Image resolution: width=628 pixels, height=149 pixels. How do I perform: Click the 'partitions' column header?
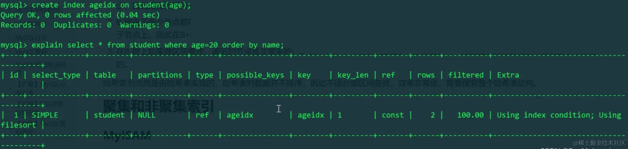click(x=160, y=75)
